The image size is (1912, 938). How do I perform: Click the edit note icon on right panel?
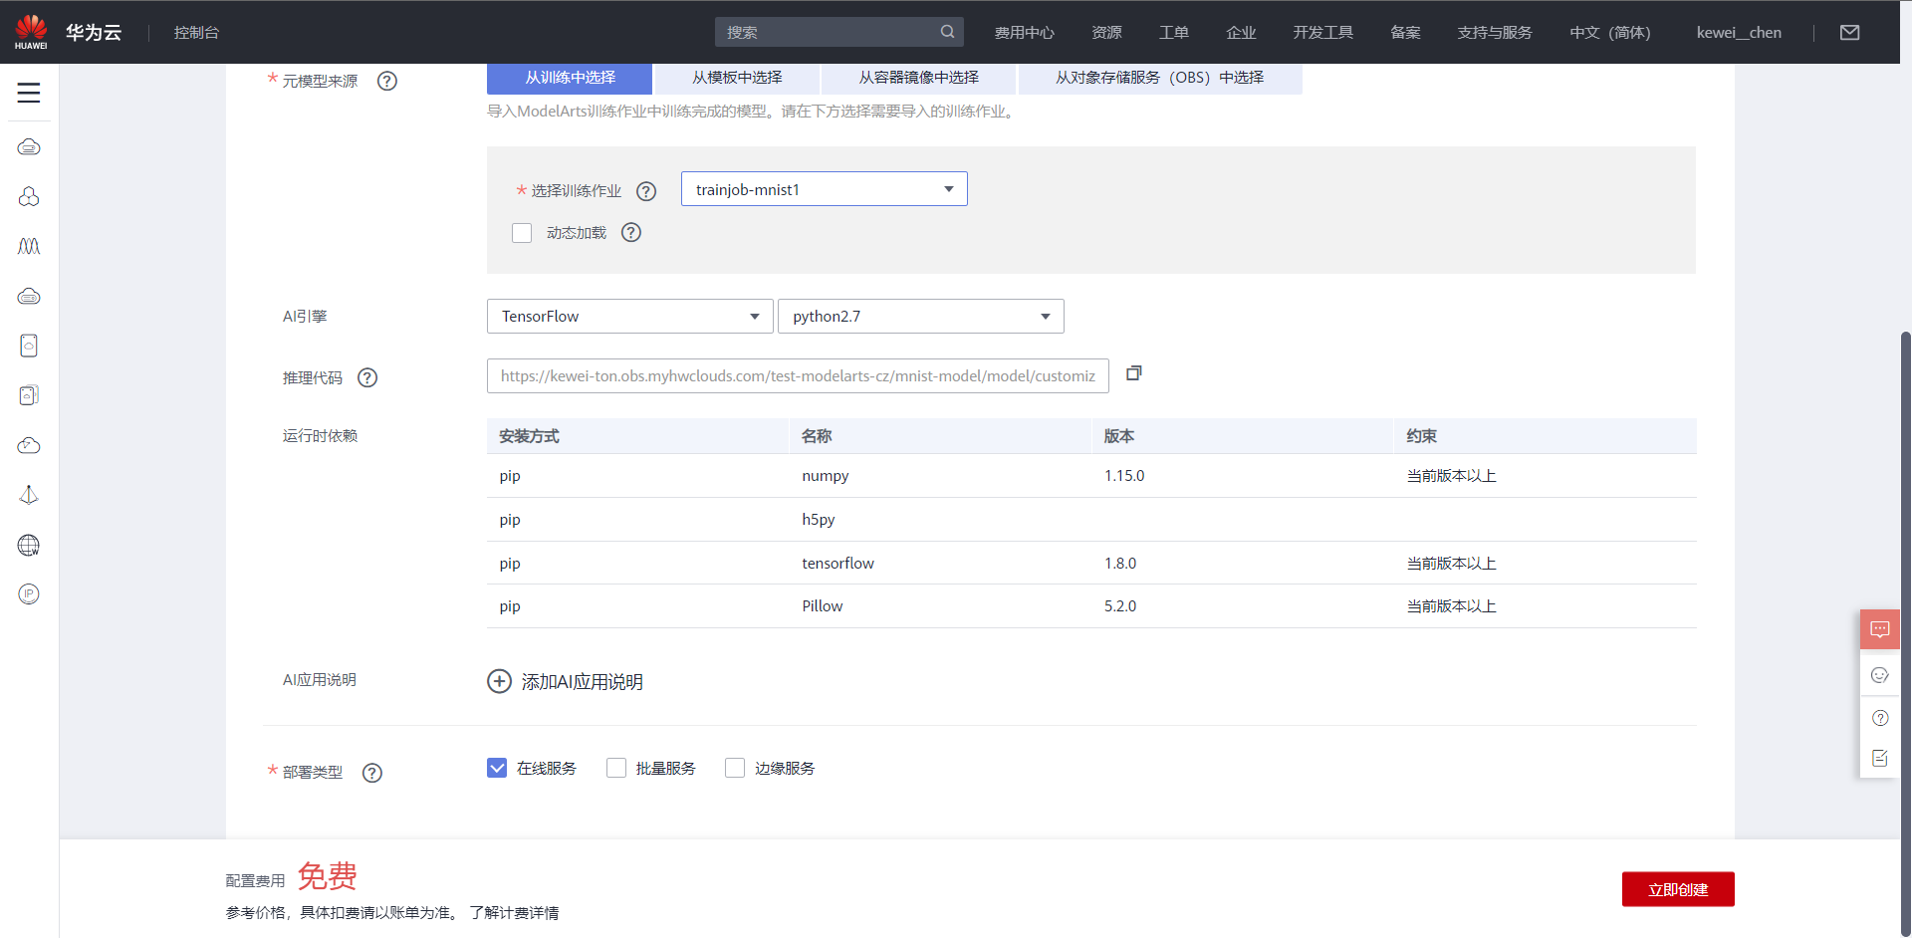point(1880,759)
